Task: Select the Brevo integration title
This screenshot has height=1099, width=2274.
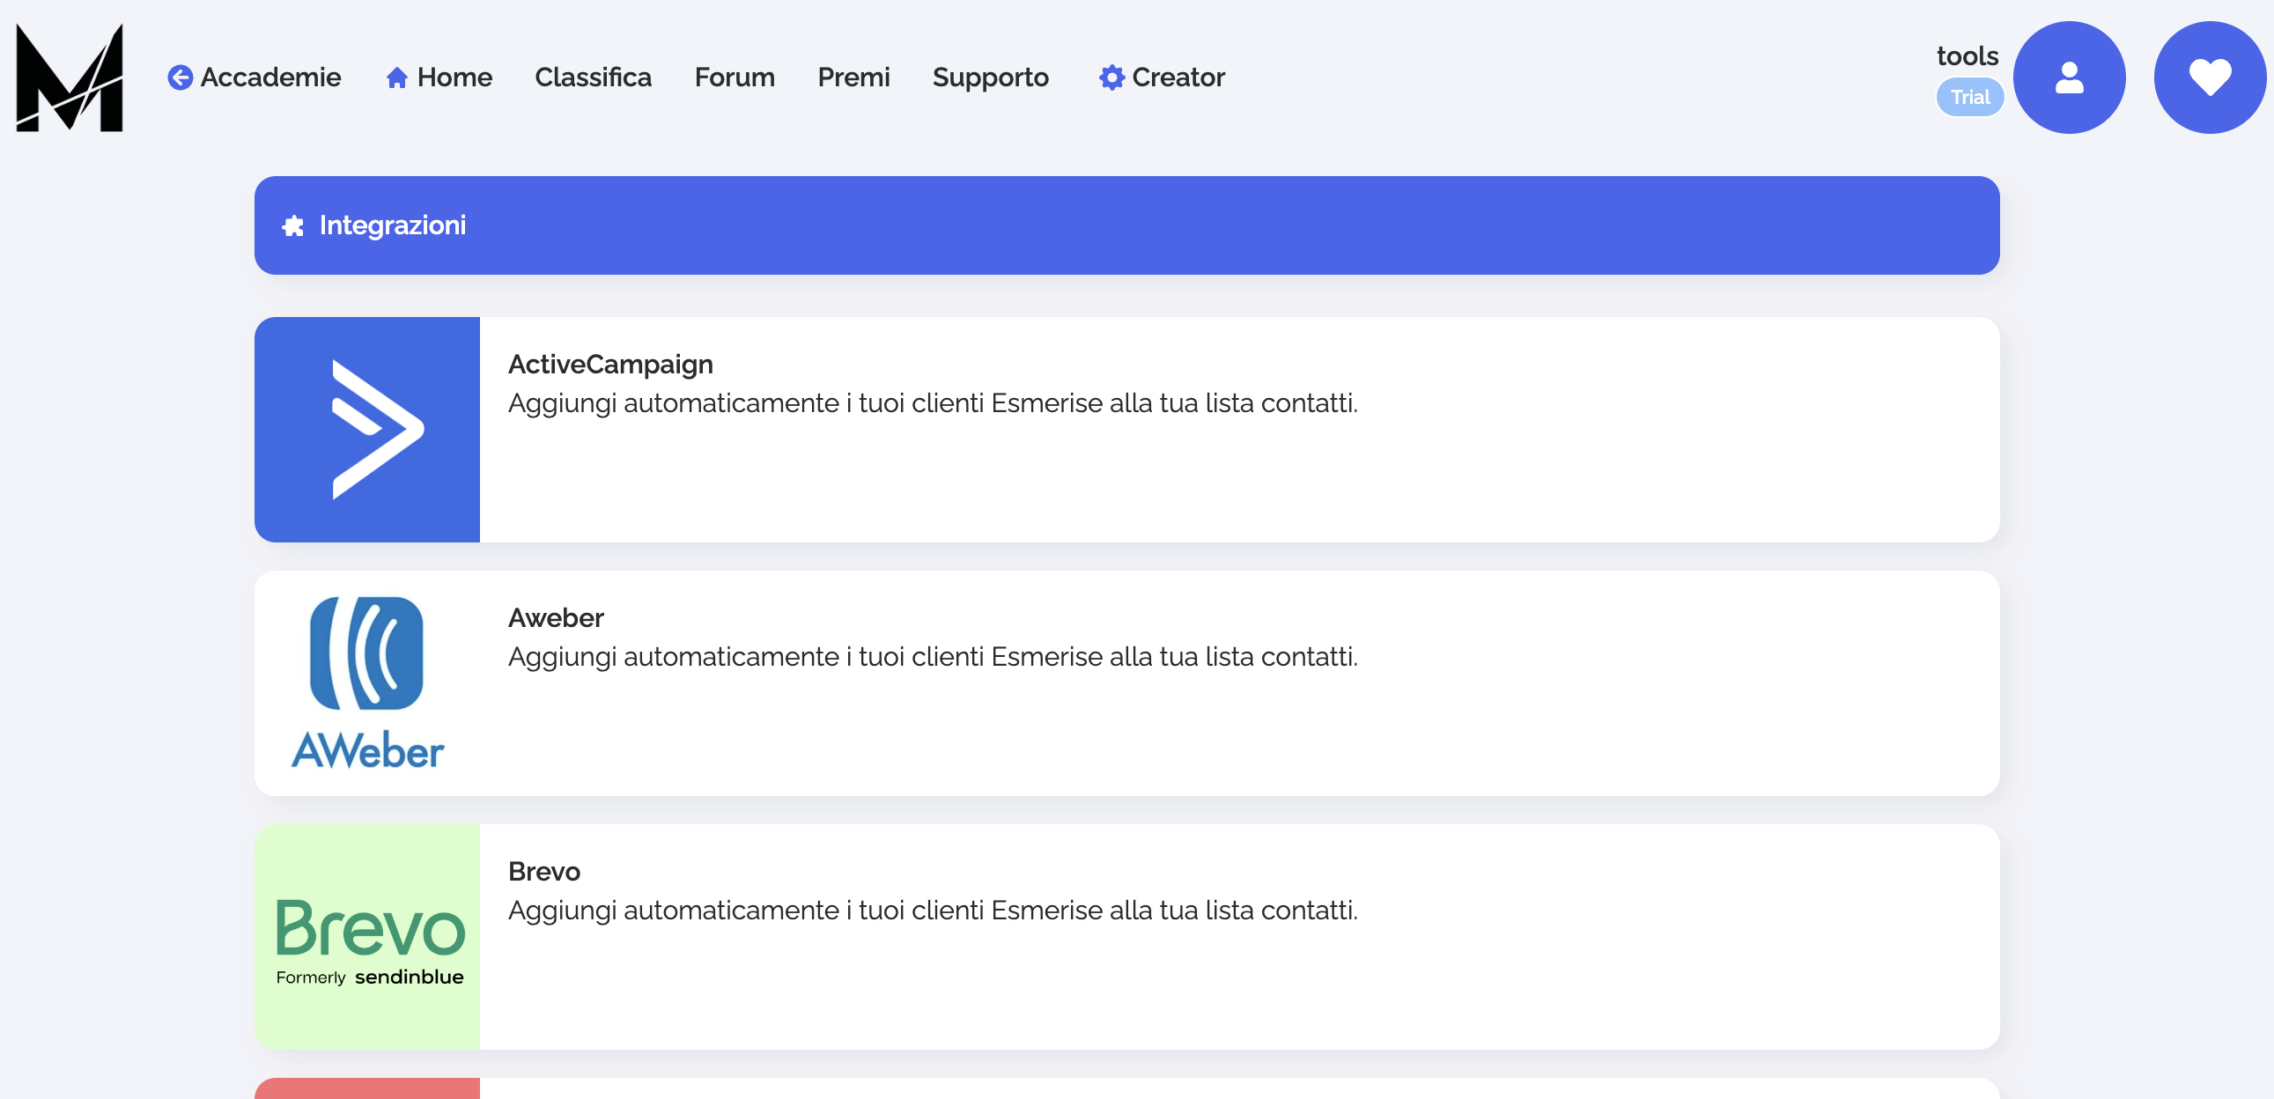Action: pos(543,871)
